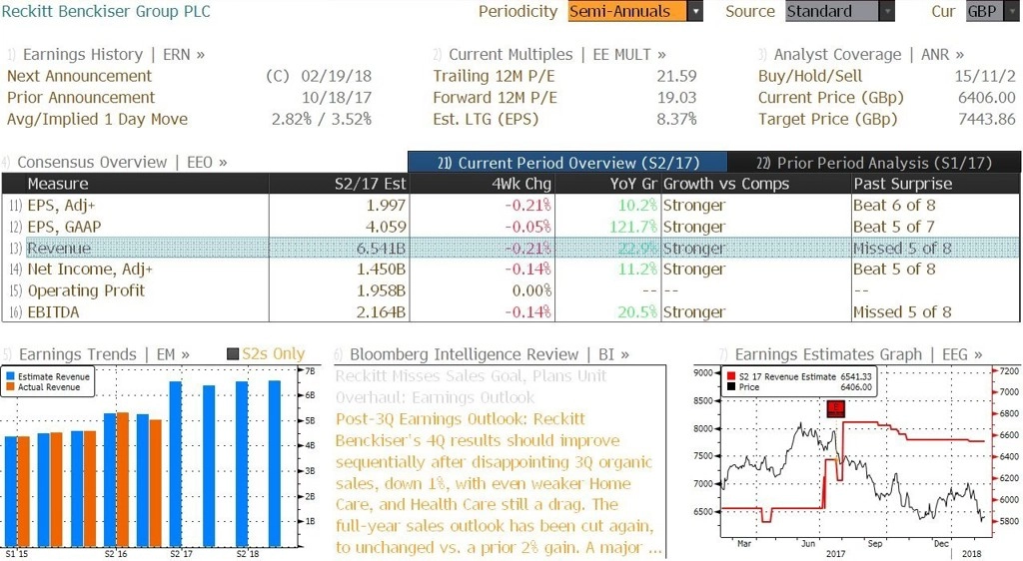Screen dimensions: 1023x561
Task: Open the GBP currency dropdown
Action: coord(1010,11)
